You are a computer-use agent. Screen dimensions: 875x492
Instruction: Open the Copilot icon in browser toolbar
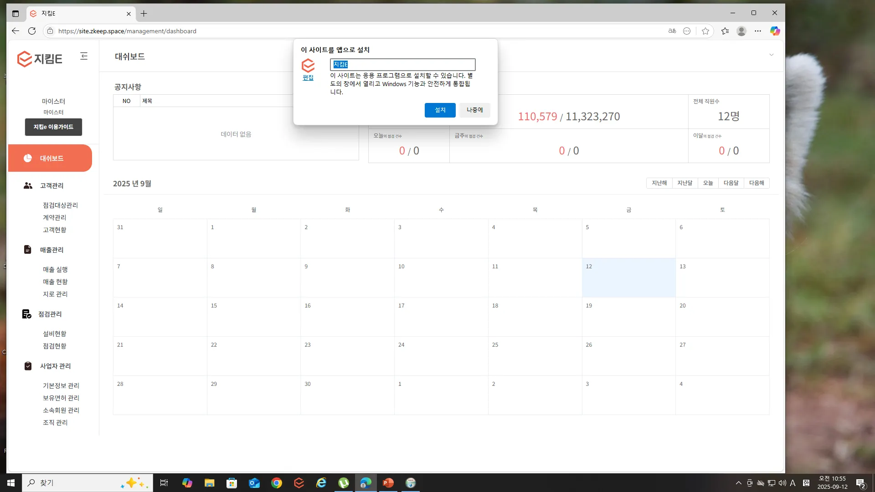(x=775, y=31)
